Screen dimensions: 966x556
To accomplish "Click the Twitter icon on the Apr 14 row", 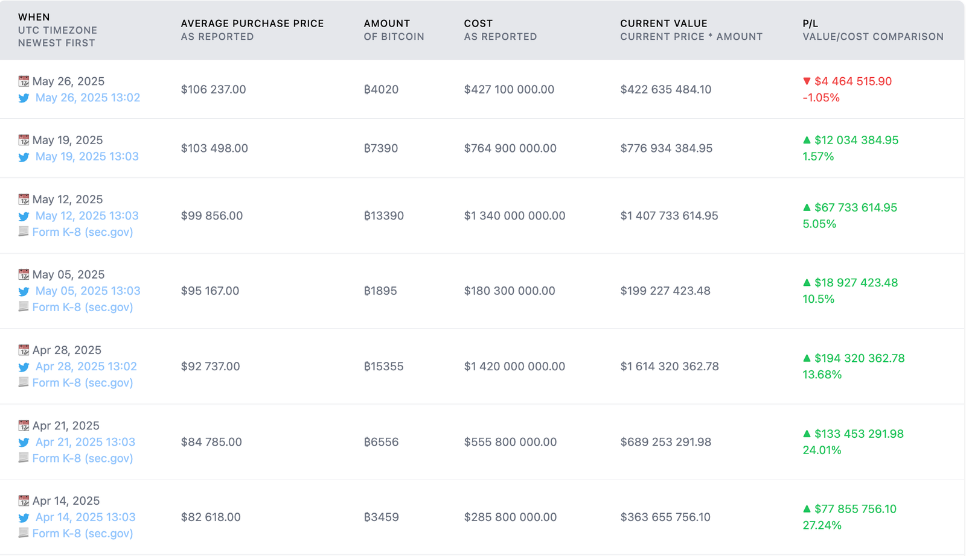I will (24, 517).
